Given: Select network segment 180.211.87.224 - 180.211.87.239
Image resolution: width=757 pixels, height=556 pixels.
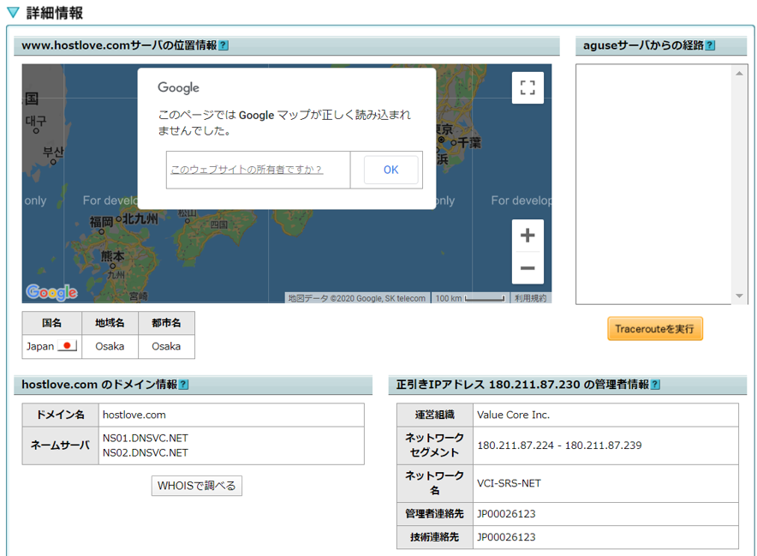Looking at the screenshot, I should pos(559,445).
